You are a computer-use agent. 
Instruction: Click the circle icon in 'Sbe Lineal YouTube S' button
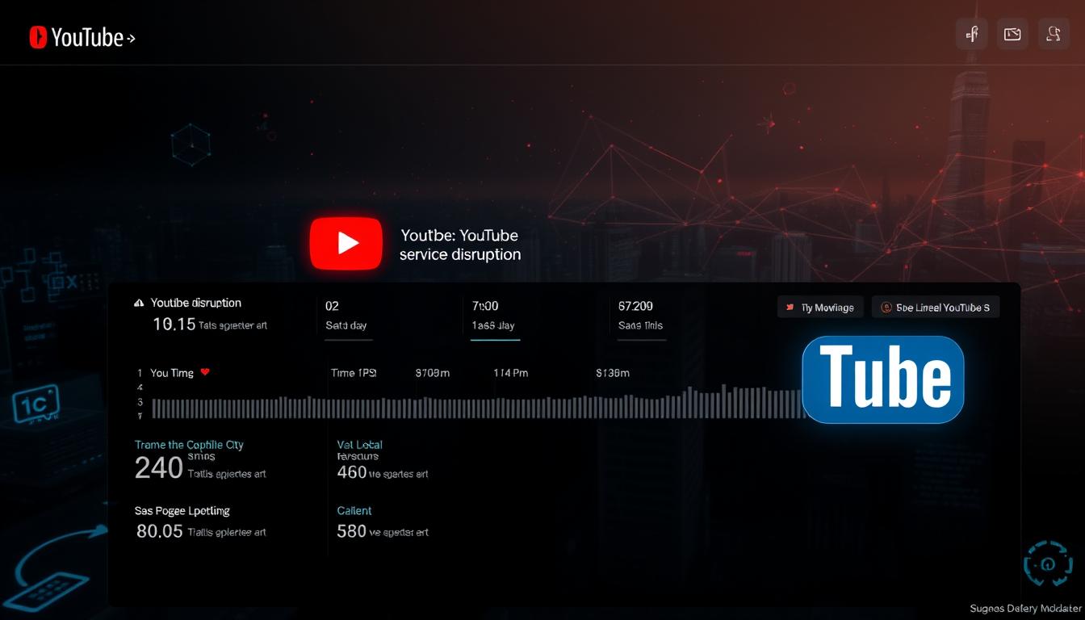click(x=886, y=308)
